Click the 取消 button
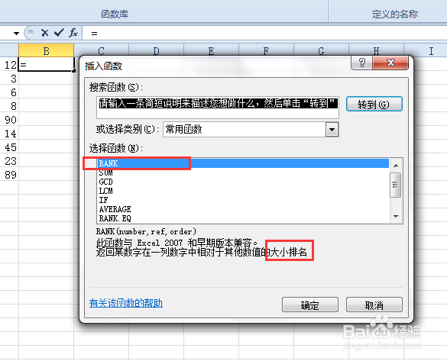Screen dimensions: 447x361 (x=374, y=305)
